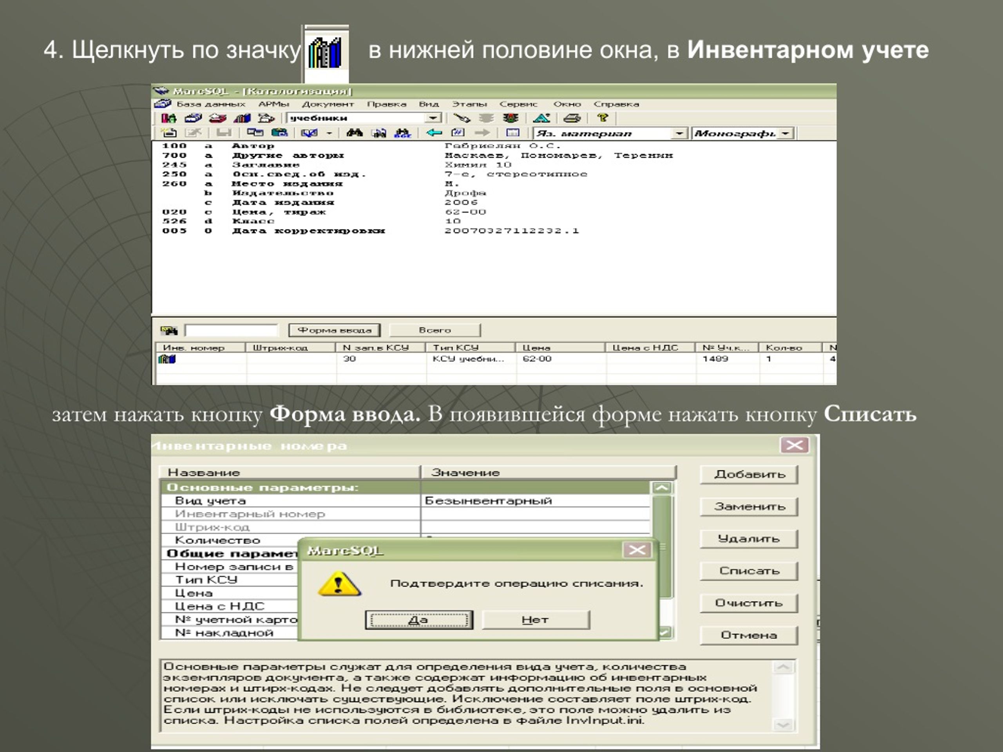Open the Яз. материал dropdown
Image resolution: width=1003 pixels, height=752 pixels.
(x=679, y=133)
